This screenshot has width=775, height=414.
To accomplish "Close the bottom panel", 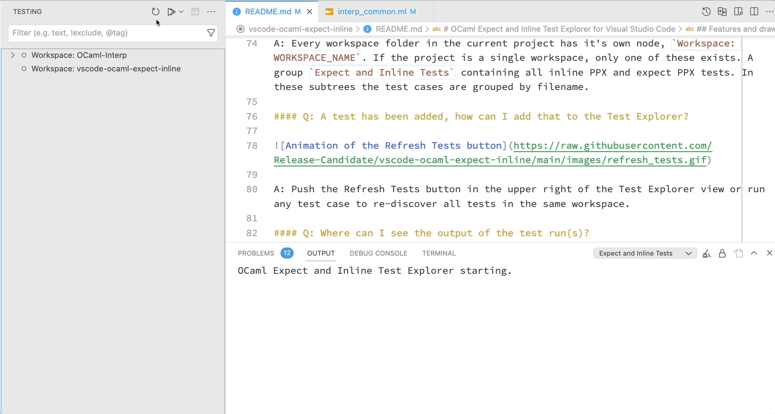I will (x=770, y=253).
